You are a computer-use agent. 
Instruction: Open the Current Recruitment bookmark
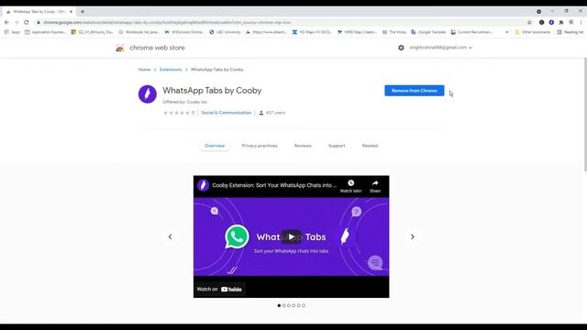(x=471, y=32)
